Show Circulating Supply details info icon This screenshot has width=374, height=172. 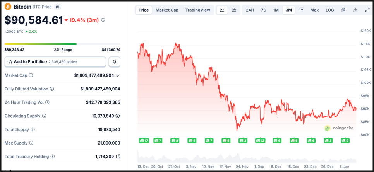tap(118, 116)
